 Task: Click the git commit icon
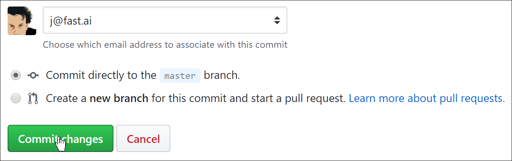(33, 76)
